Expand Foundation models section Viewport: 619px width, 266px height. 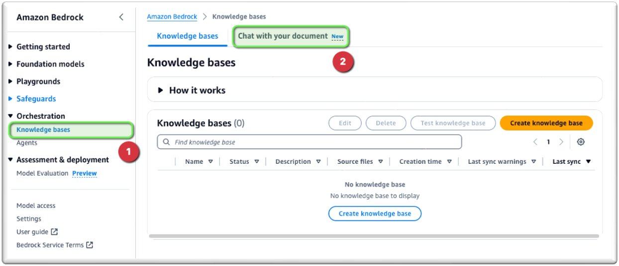11,64
